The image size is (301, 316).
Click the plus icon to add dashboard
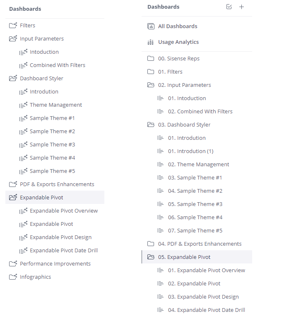(242, 7)
